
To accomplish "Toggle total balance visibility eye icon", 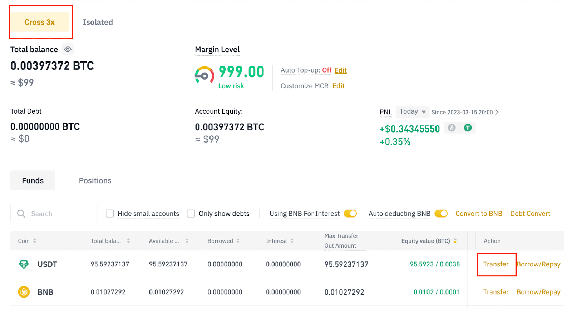I will 68,49.
